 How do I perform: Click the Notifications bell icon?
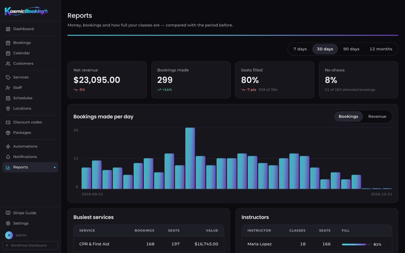click(8, 157)
